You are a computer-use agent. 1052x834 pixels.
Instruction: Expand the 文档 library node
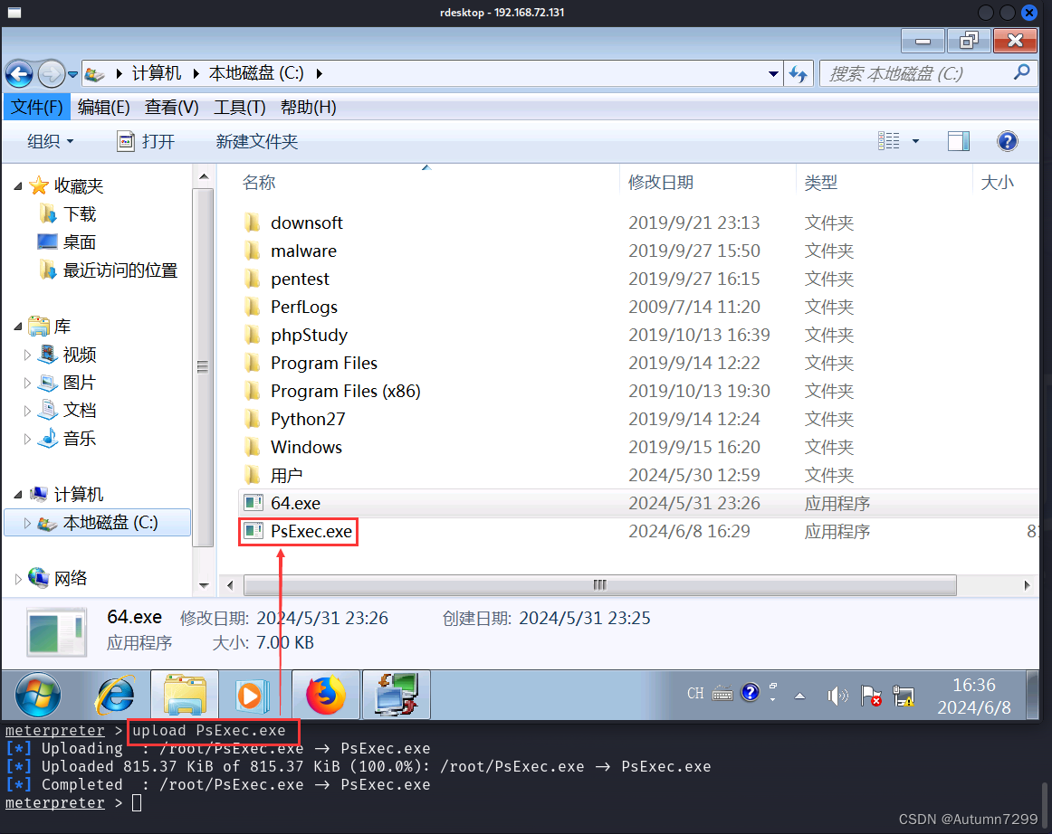[27, 411]
